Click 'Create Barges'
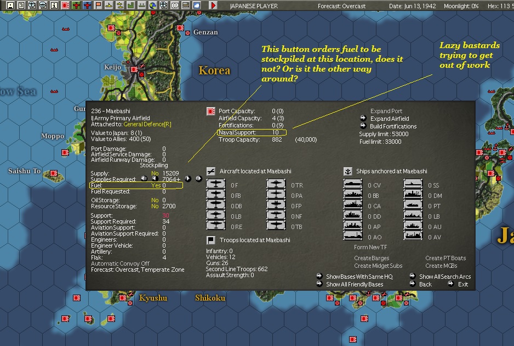The image size is (514, 346). point(372,258)
